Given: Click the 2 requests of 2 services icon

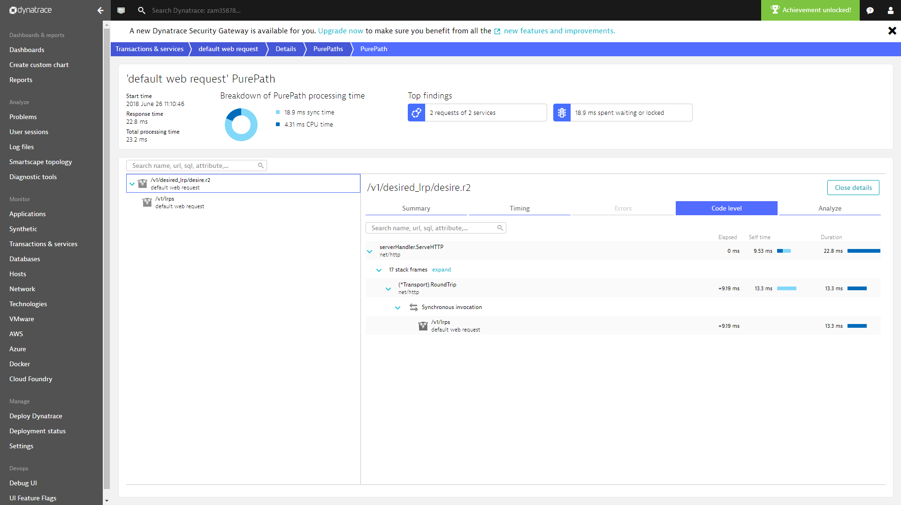Looking at the screenshot, I should (x=416, y=113).
